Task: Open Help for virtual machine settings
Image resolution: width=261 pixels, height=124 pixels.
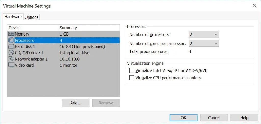Action: (244, 118)
